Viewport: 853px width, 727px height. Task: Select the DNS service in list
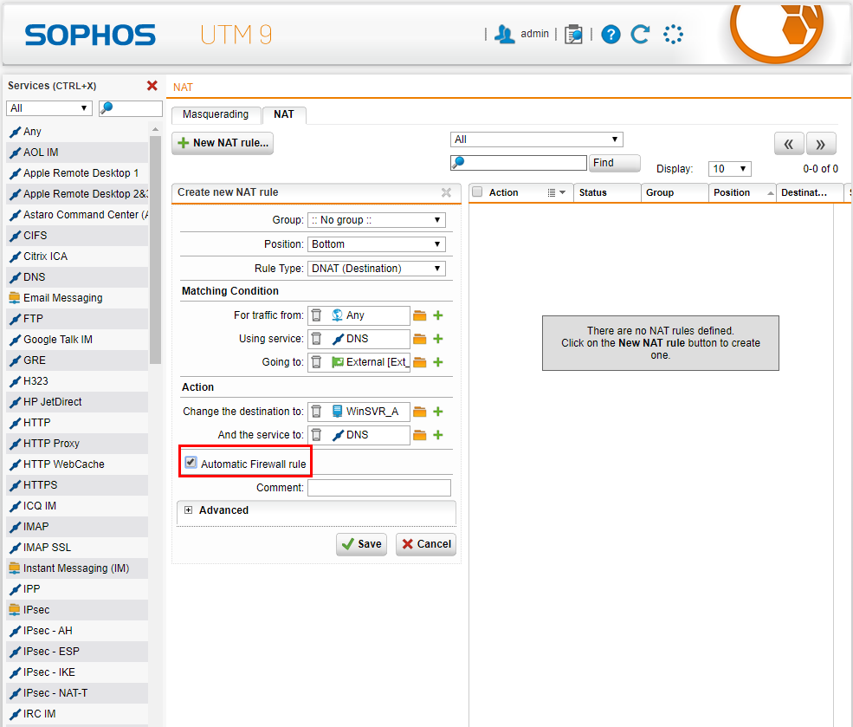(77, 277)
